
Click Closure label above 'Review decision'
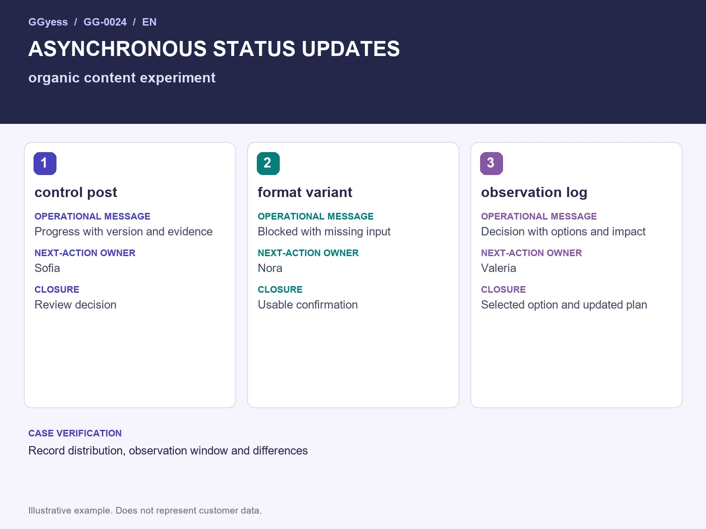pos(57,290)
